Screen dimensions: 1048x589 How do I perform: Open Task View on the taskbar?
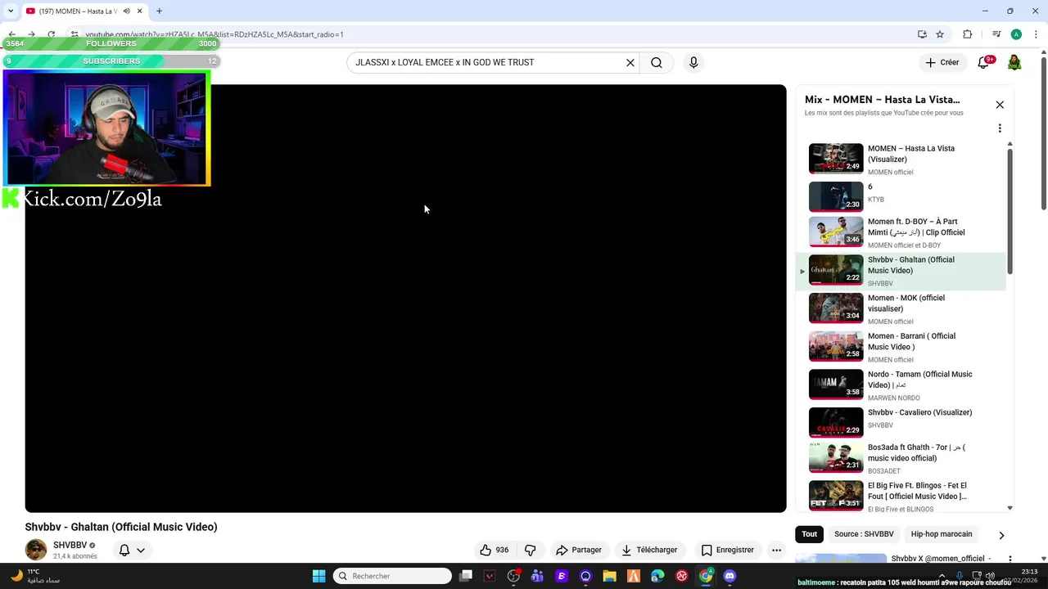466,576
